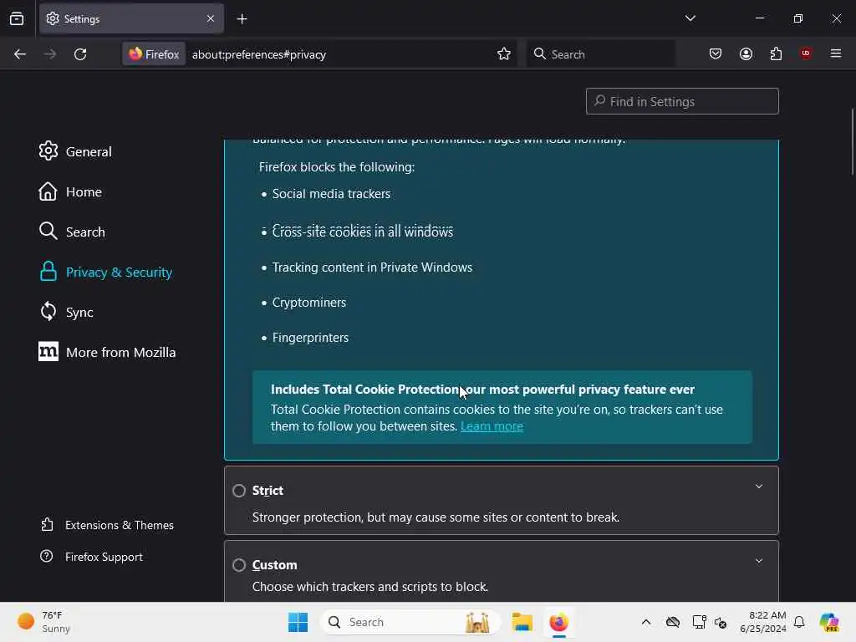Image resolution: width=856 pixels, height=642 pixels.
Task: Click 'Cross-site cookies in all windows' text
Action: 363,232
